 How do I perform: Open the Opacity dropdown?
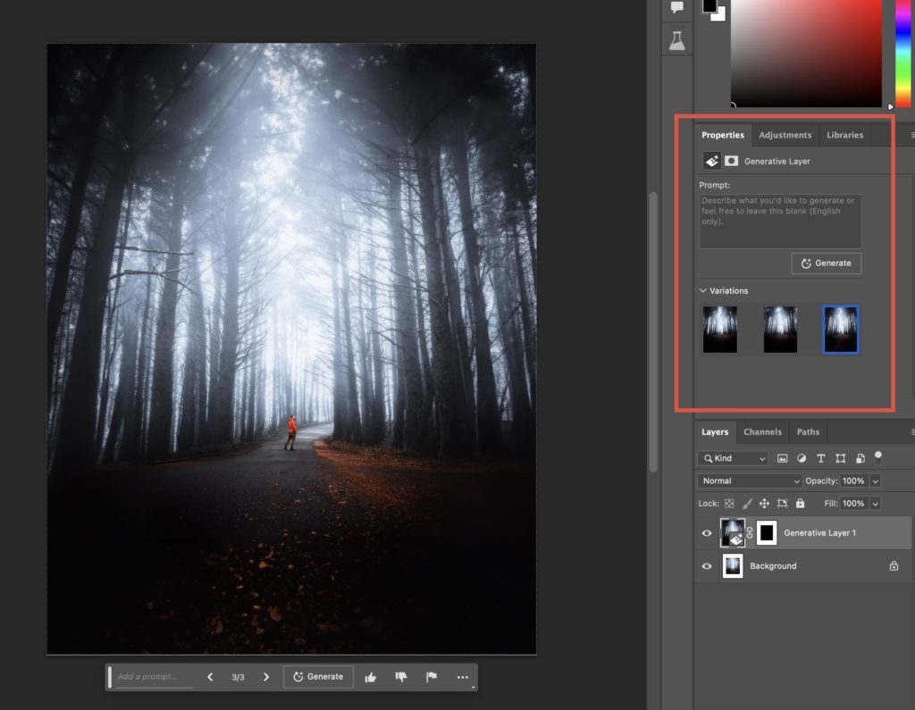click(x=876, y=480)
